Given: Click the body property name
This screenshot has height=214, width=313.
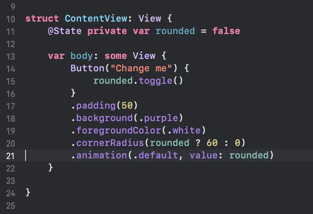Looking at the screenshot, I should coord(82,56).
